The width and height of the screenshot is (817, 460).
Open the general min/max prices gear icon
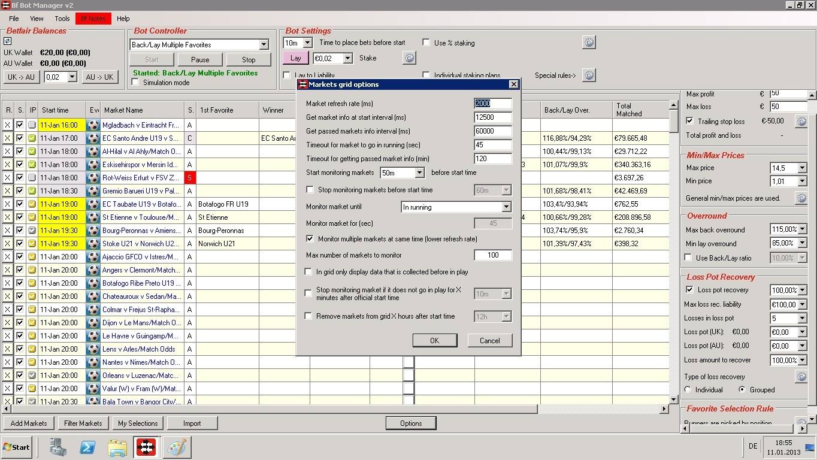click(x=801, y=198)
